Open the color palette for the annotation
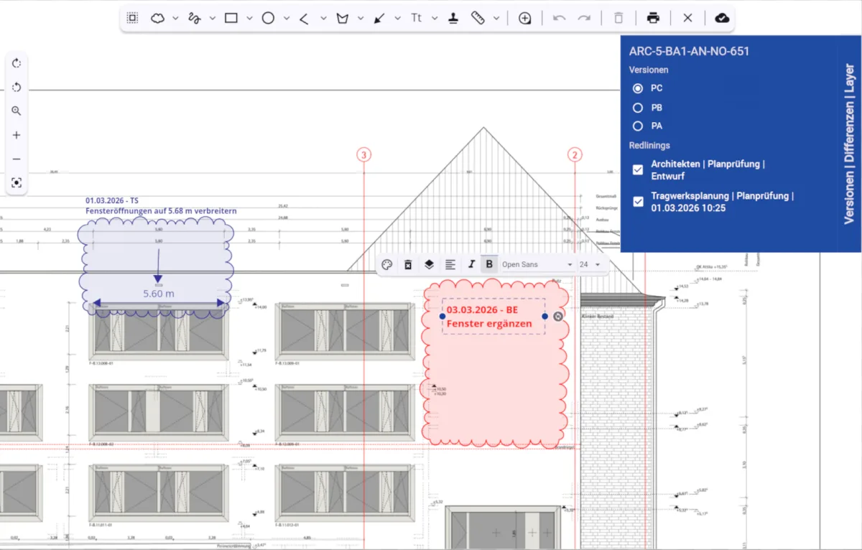 (386, 264)
